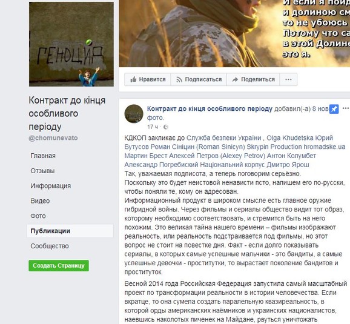The width and height of the screenshot is (350, 324).
Task: Click the green Создать Страницу button
Action: point(59,265)
